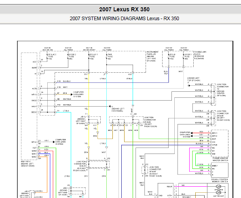241x198 pixels.
Task: Click the CPUB terminal on the power window switch
Action: [x=214, y=145]
